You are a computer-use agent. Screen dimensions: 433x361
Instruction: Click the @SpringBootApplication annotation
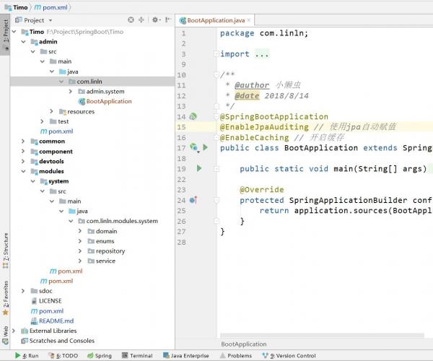click(274, 116)
